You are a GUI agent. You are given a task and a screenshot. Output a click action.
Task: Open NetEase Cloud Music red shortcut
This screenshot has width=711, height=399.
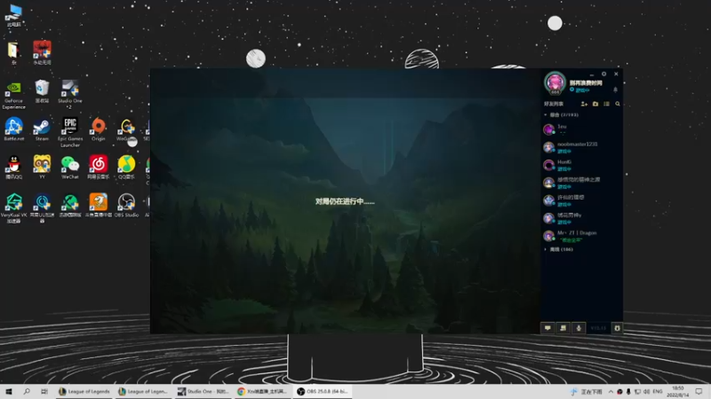tap(98, 168)
